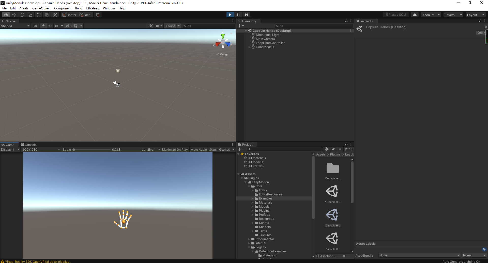Open the Left Eye display dropdown

pos(150,149)
